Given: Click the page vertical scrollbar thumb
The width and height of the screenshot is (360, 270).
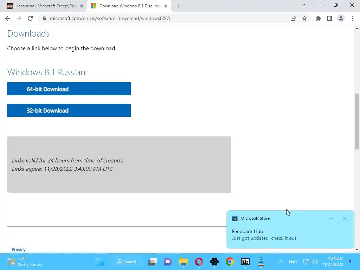Looking at the screenshot, I should (x=357, y=121).
